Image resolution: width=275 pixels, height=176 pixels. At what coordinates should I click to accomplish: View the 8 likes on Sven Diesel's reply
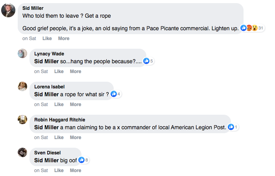(x=83, y=160)
